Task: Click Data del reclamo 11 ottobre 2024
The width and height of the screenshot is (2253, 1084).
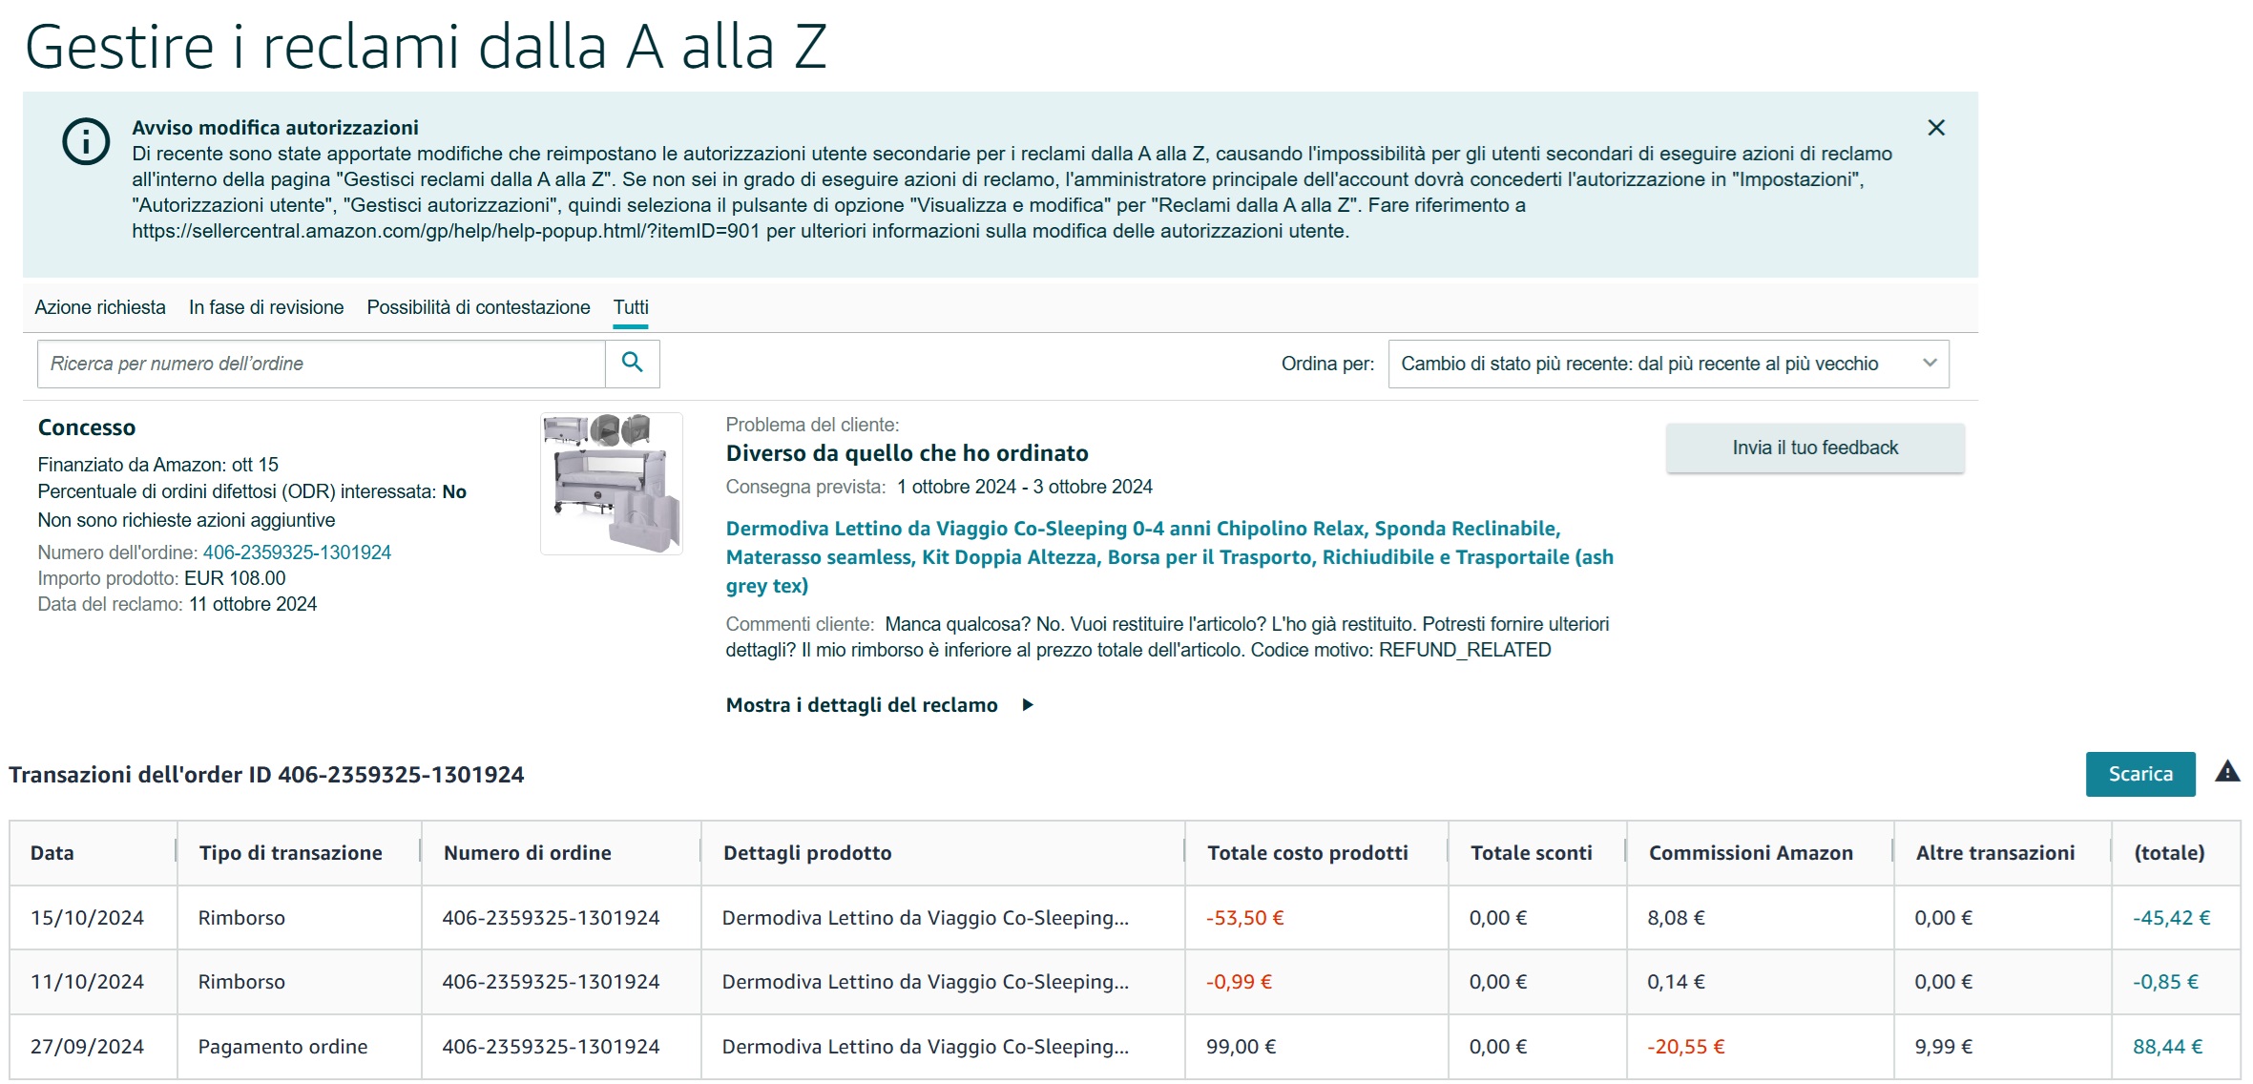Action: point(177,604)
